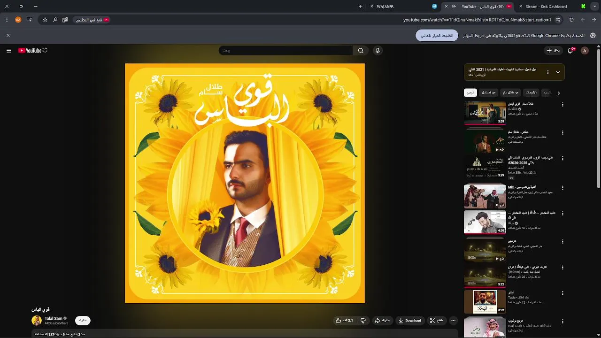Dislike the video with thumbs down
Screen dimensions: 601x338
point(363,321)
